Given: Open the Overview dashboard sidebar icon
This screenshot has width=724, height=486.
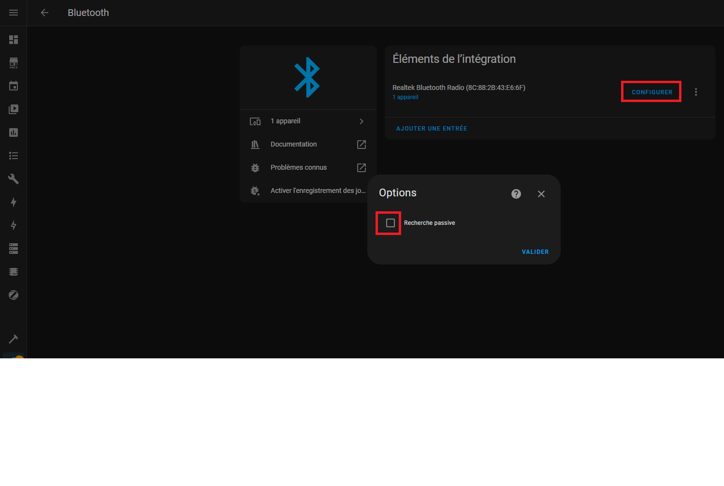Looking at the screenshot, I should tap(14, 40).
